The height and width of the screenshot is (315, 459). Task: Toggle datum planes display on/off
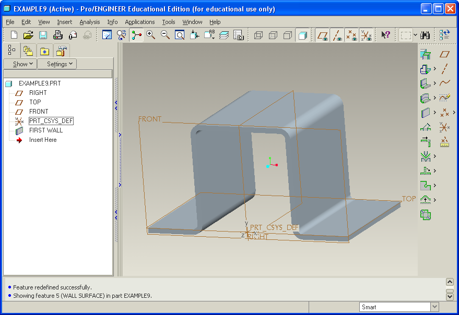[322, 35]
